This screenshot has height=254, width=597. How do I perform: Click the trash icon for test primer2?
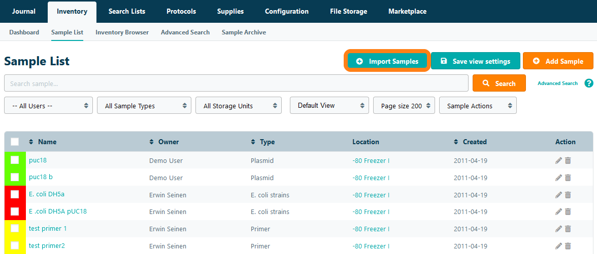pyautogui.click(x=568, y=246)
